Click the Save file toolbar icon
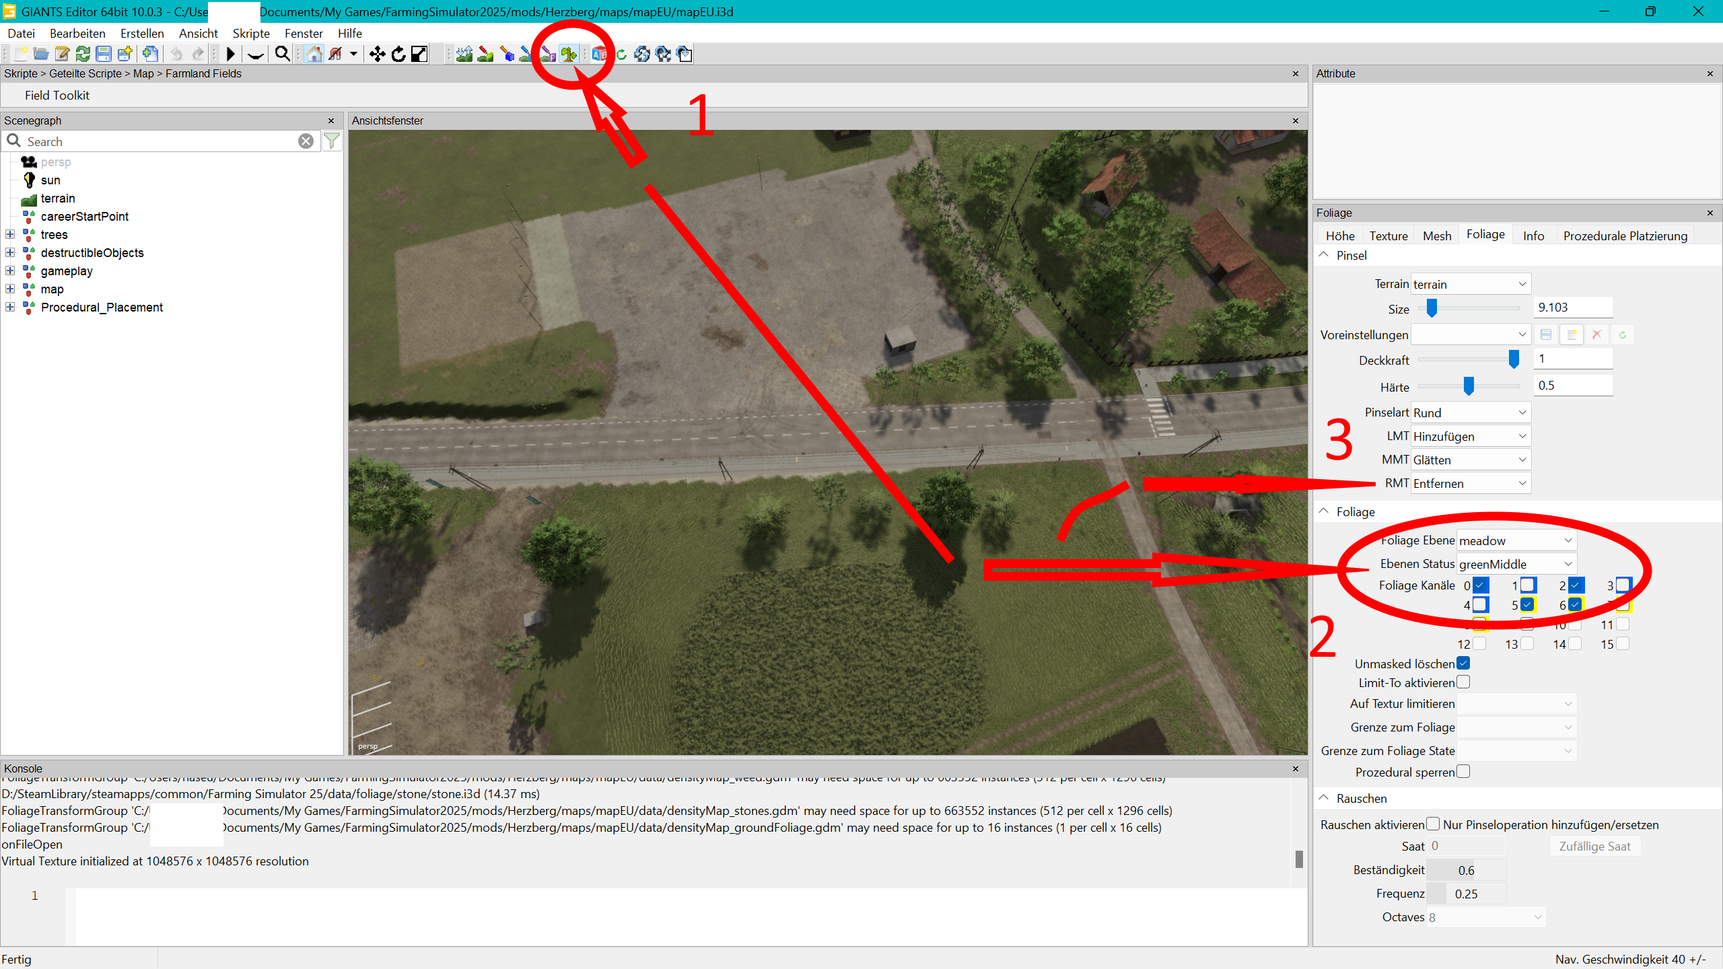 [103, 54]
